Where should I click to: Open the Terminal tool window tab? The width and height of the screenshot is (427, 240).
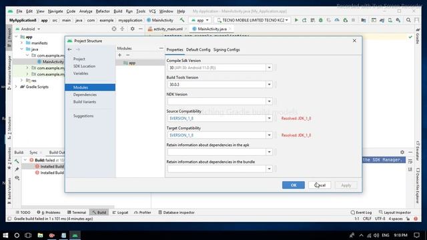click(77, 212)
